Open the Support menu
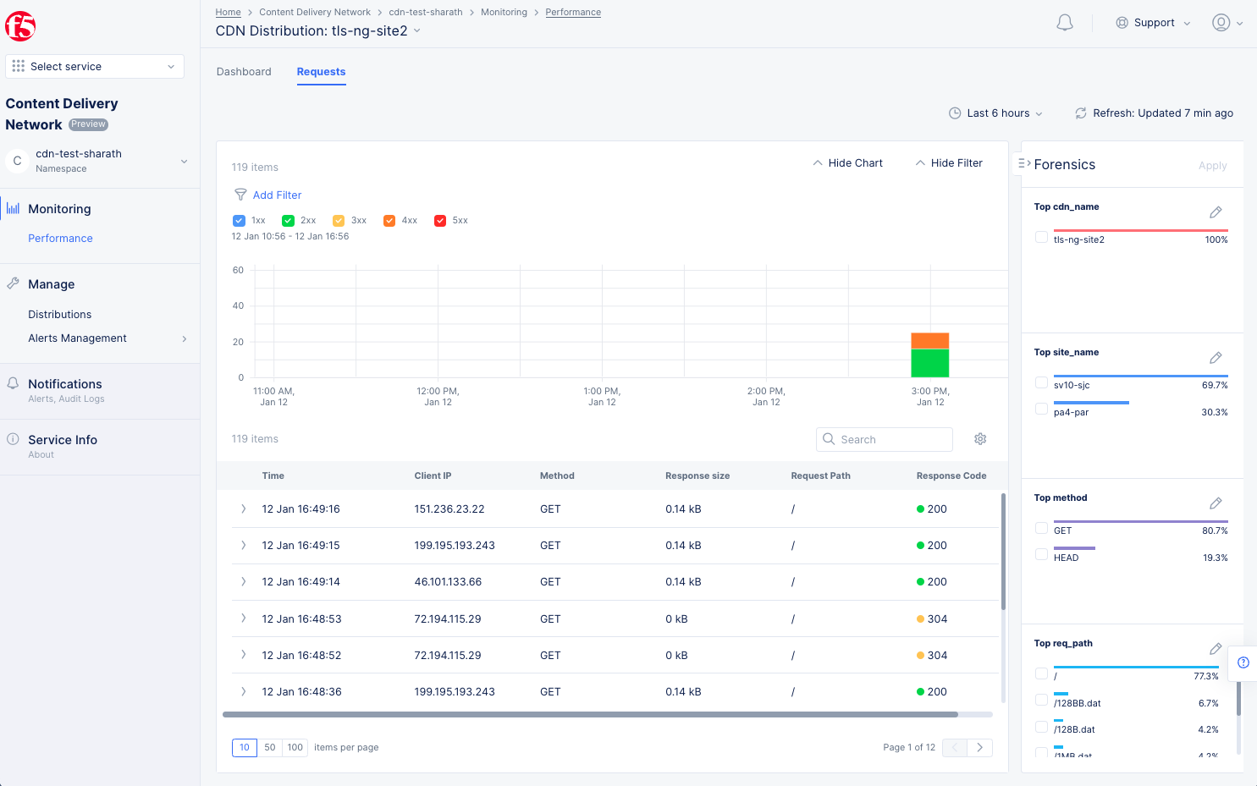 pos(1153,22)
